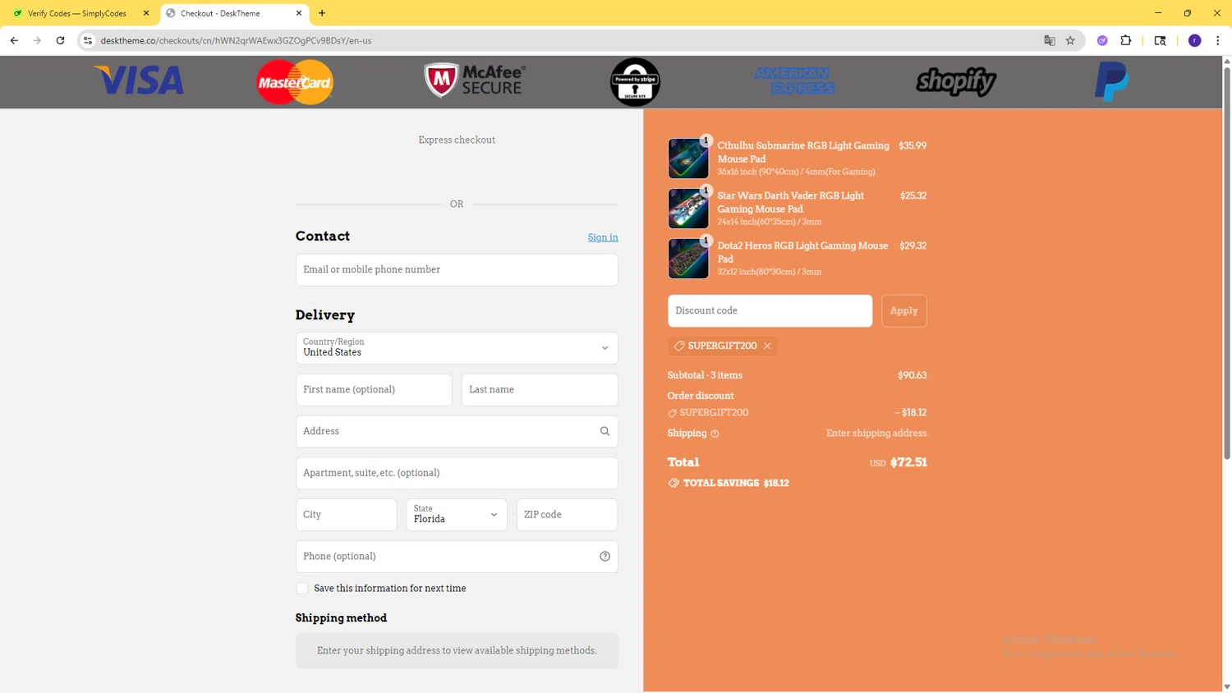Click the Stripe secure site badge

[635, 82]
